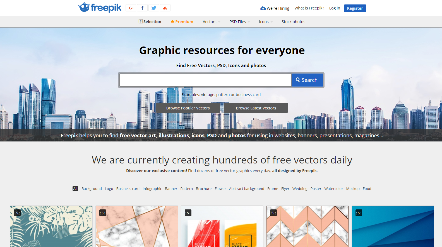The width and height of the screenshot is (442, 247).
Task: Browse Latest Vectors
Action: click(256, 108)
